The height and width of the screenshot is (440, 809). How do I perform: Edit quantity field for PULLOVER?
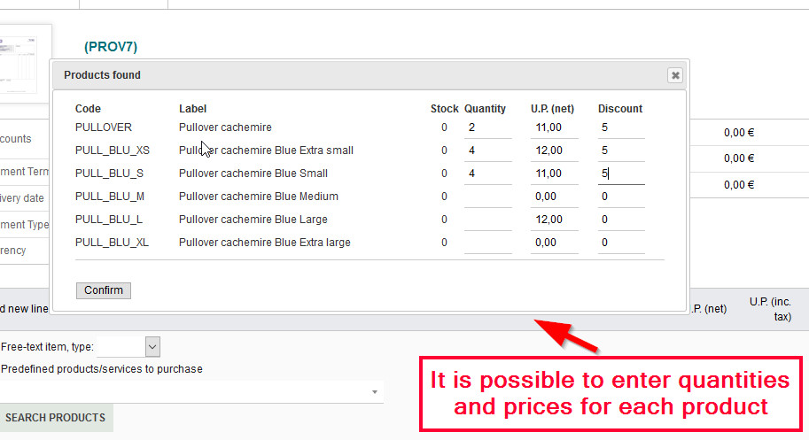pyautogui.click(x=487, y=127)
